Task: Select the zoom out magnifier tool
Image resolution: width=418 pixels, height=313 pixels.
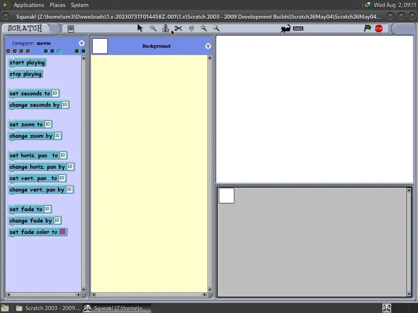Action: coord(216,28)
